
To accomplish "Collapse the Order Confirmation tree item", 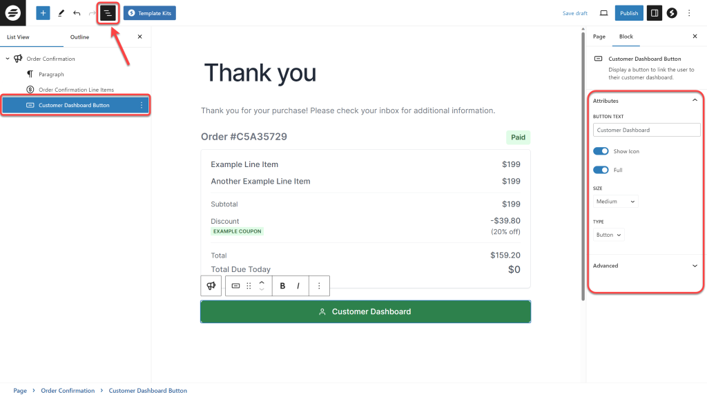I will (8, 59).
